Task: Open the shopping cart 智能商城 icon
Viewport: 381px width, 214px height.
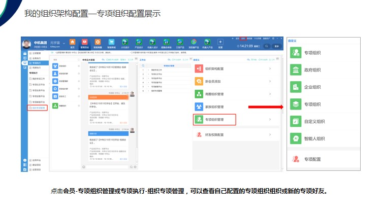Action: [x=111, y=42]
